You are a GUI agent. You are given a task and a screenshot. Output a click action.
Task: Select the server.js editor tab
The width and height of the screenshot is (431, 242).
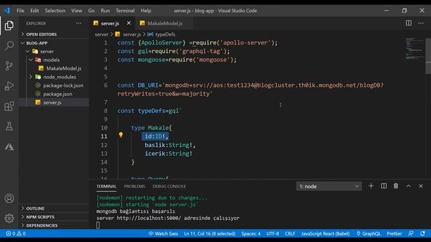click(110, 24)
